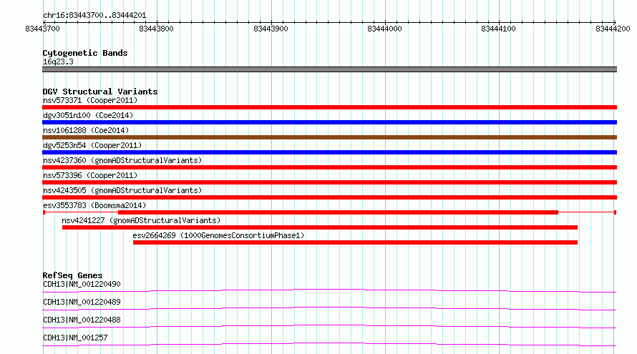637x354 pixels.
Task: Click ruler position 83443700
Action: coord(42,29)
